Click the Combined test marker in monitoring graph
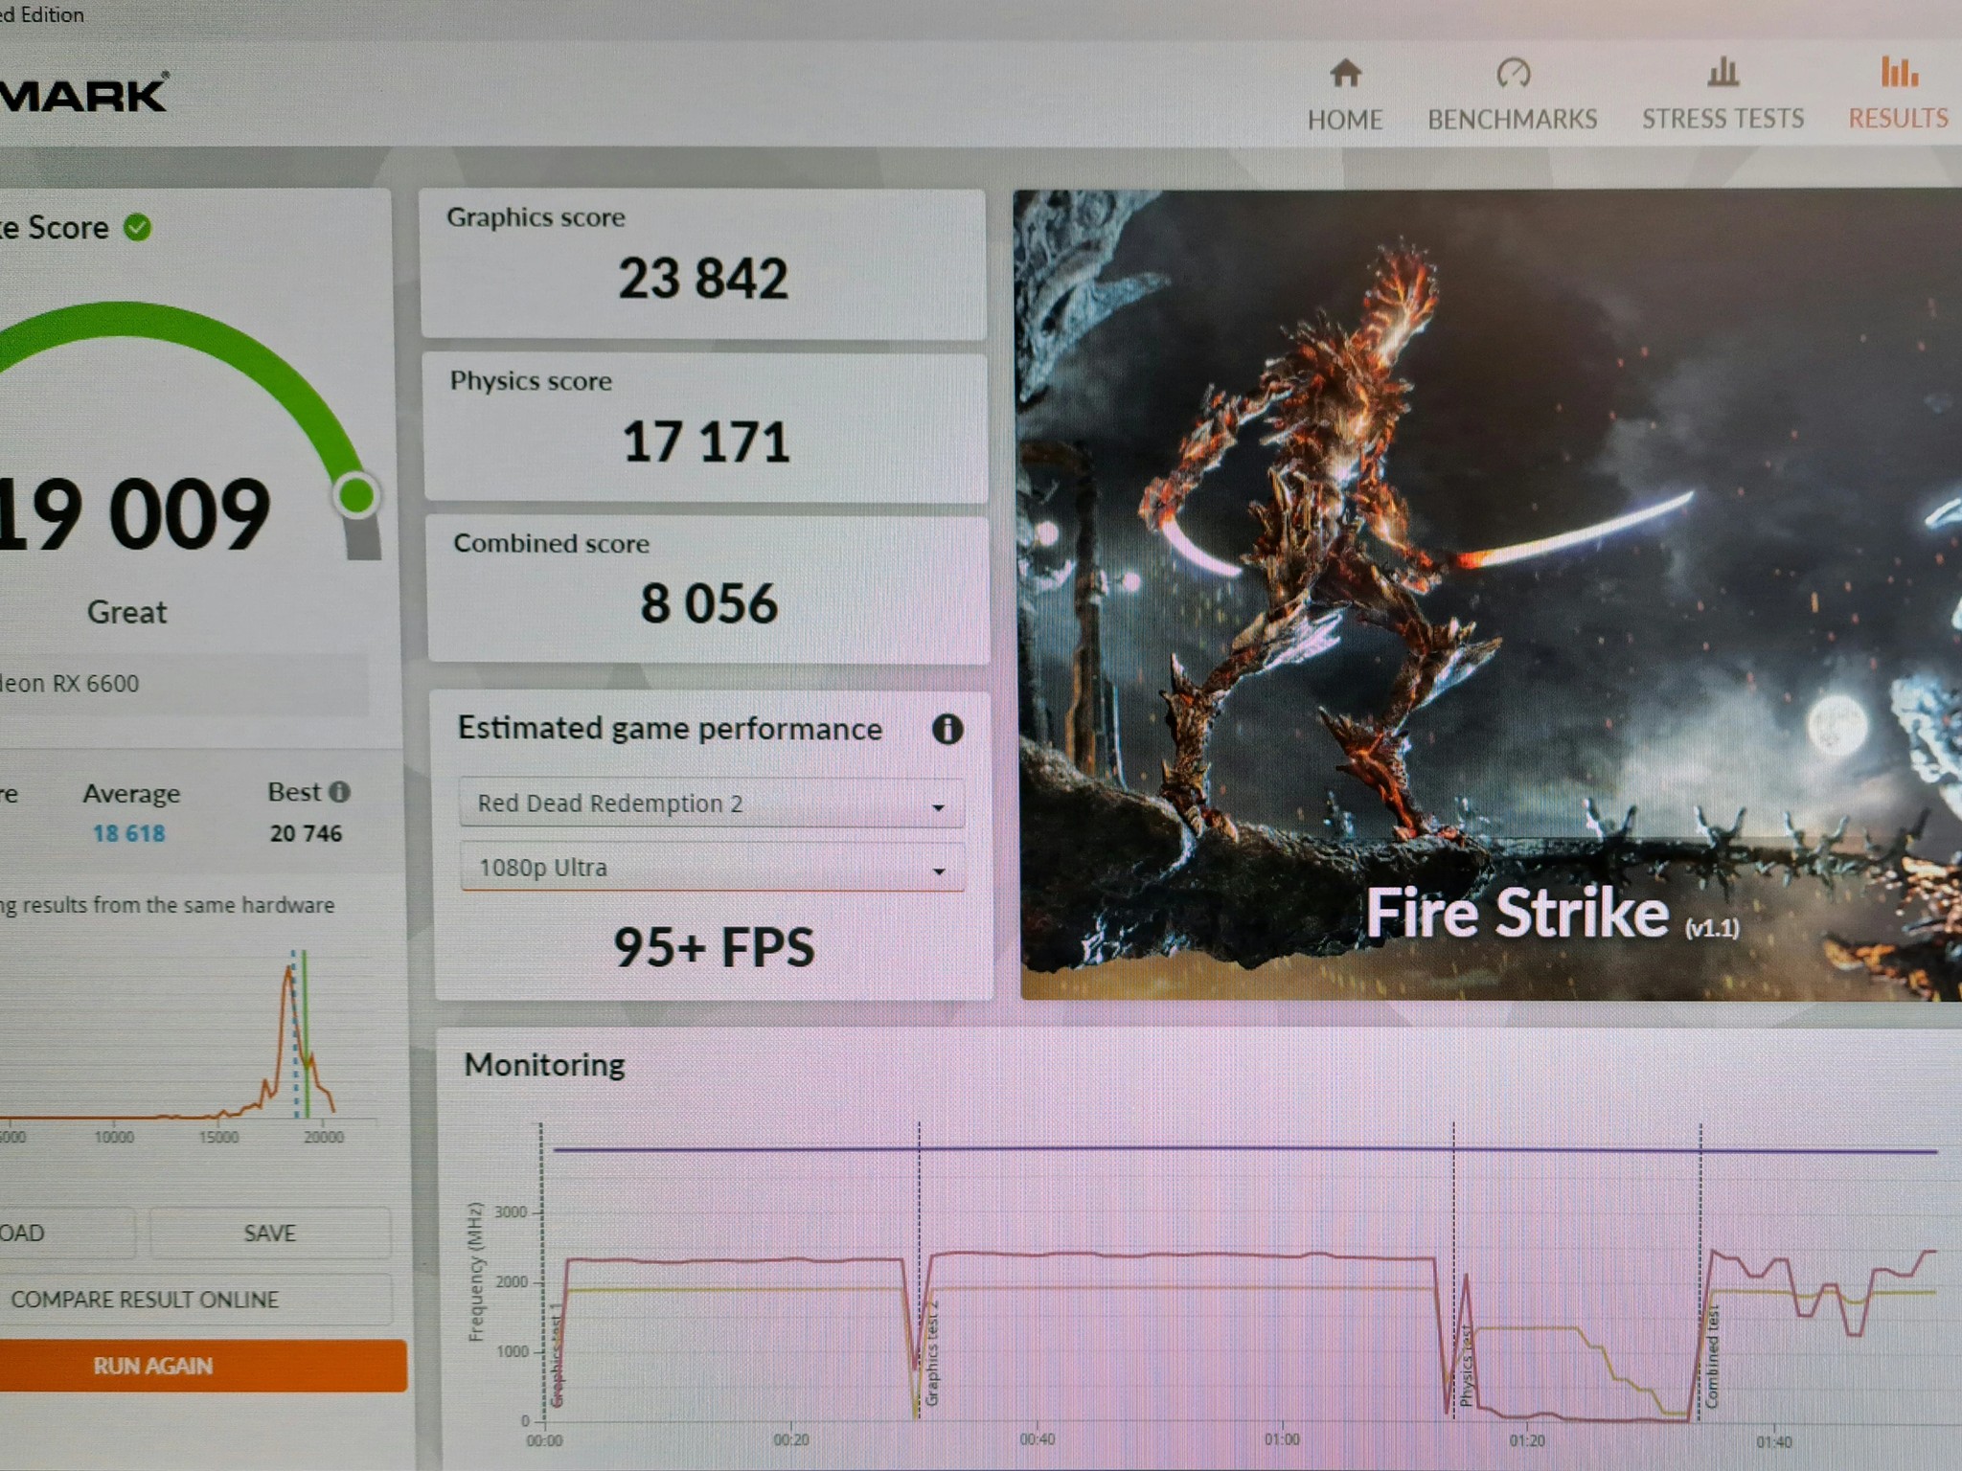The height and width of the screenshot is (1471, 1962). coord(1712,1355)
